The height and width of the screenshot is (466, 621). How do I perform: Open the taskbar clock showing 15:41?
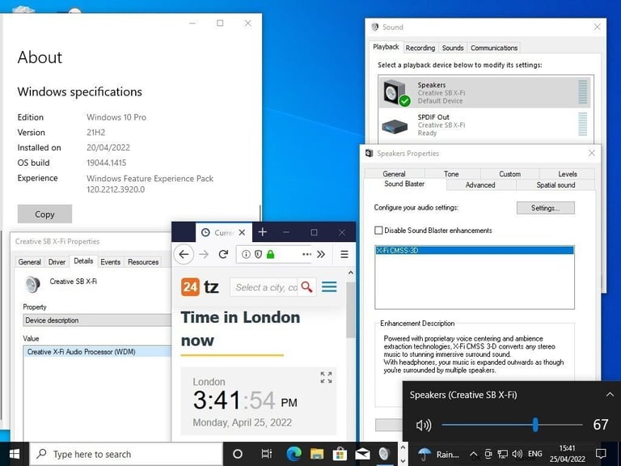[567, 454]
